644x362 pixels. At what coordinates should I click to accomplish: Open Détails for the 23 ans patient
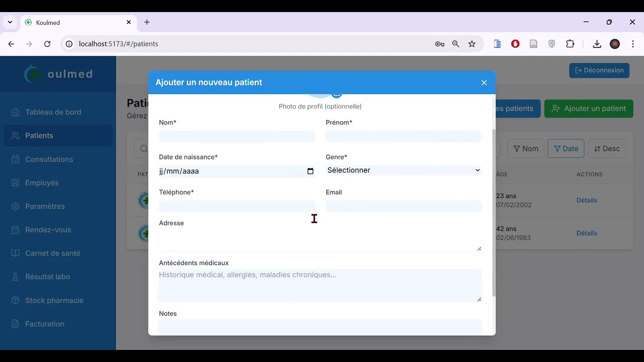(587, 200)
